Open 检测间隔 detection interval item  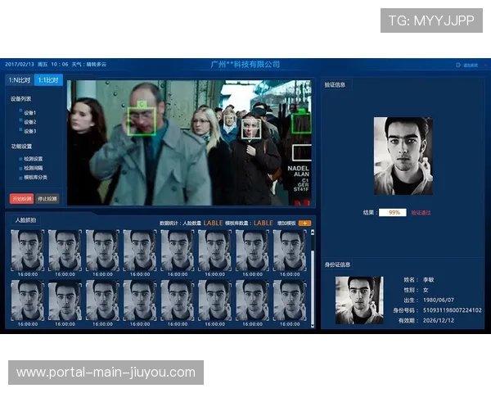(x=32, y=168)
